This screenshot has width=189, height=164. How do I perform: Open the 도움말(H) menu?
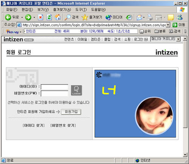[98, 9]
